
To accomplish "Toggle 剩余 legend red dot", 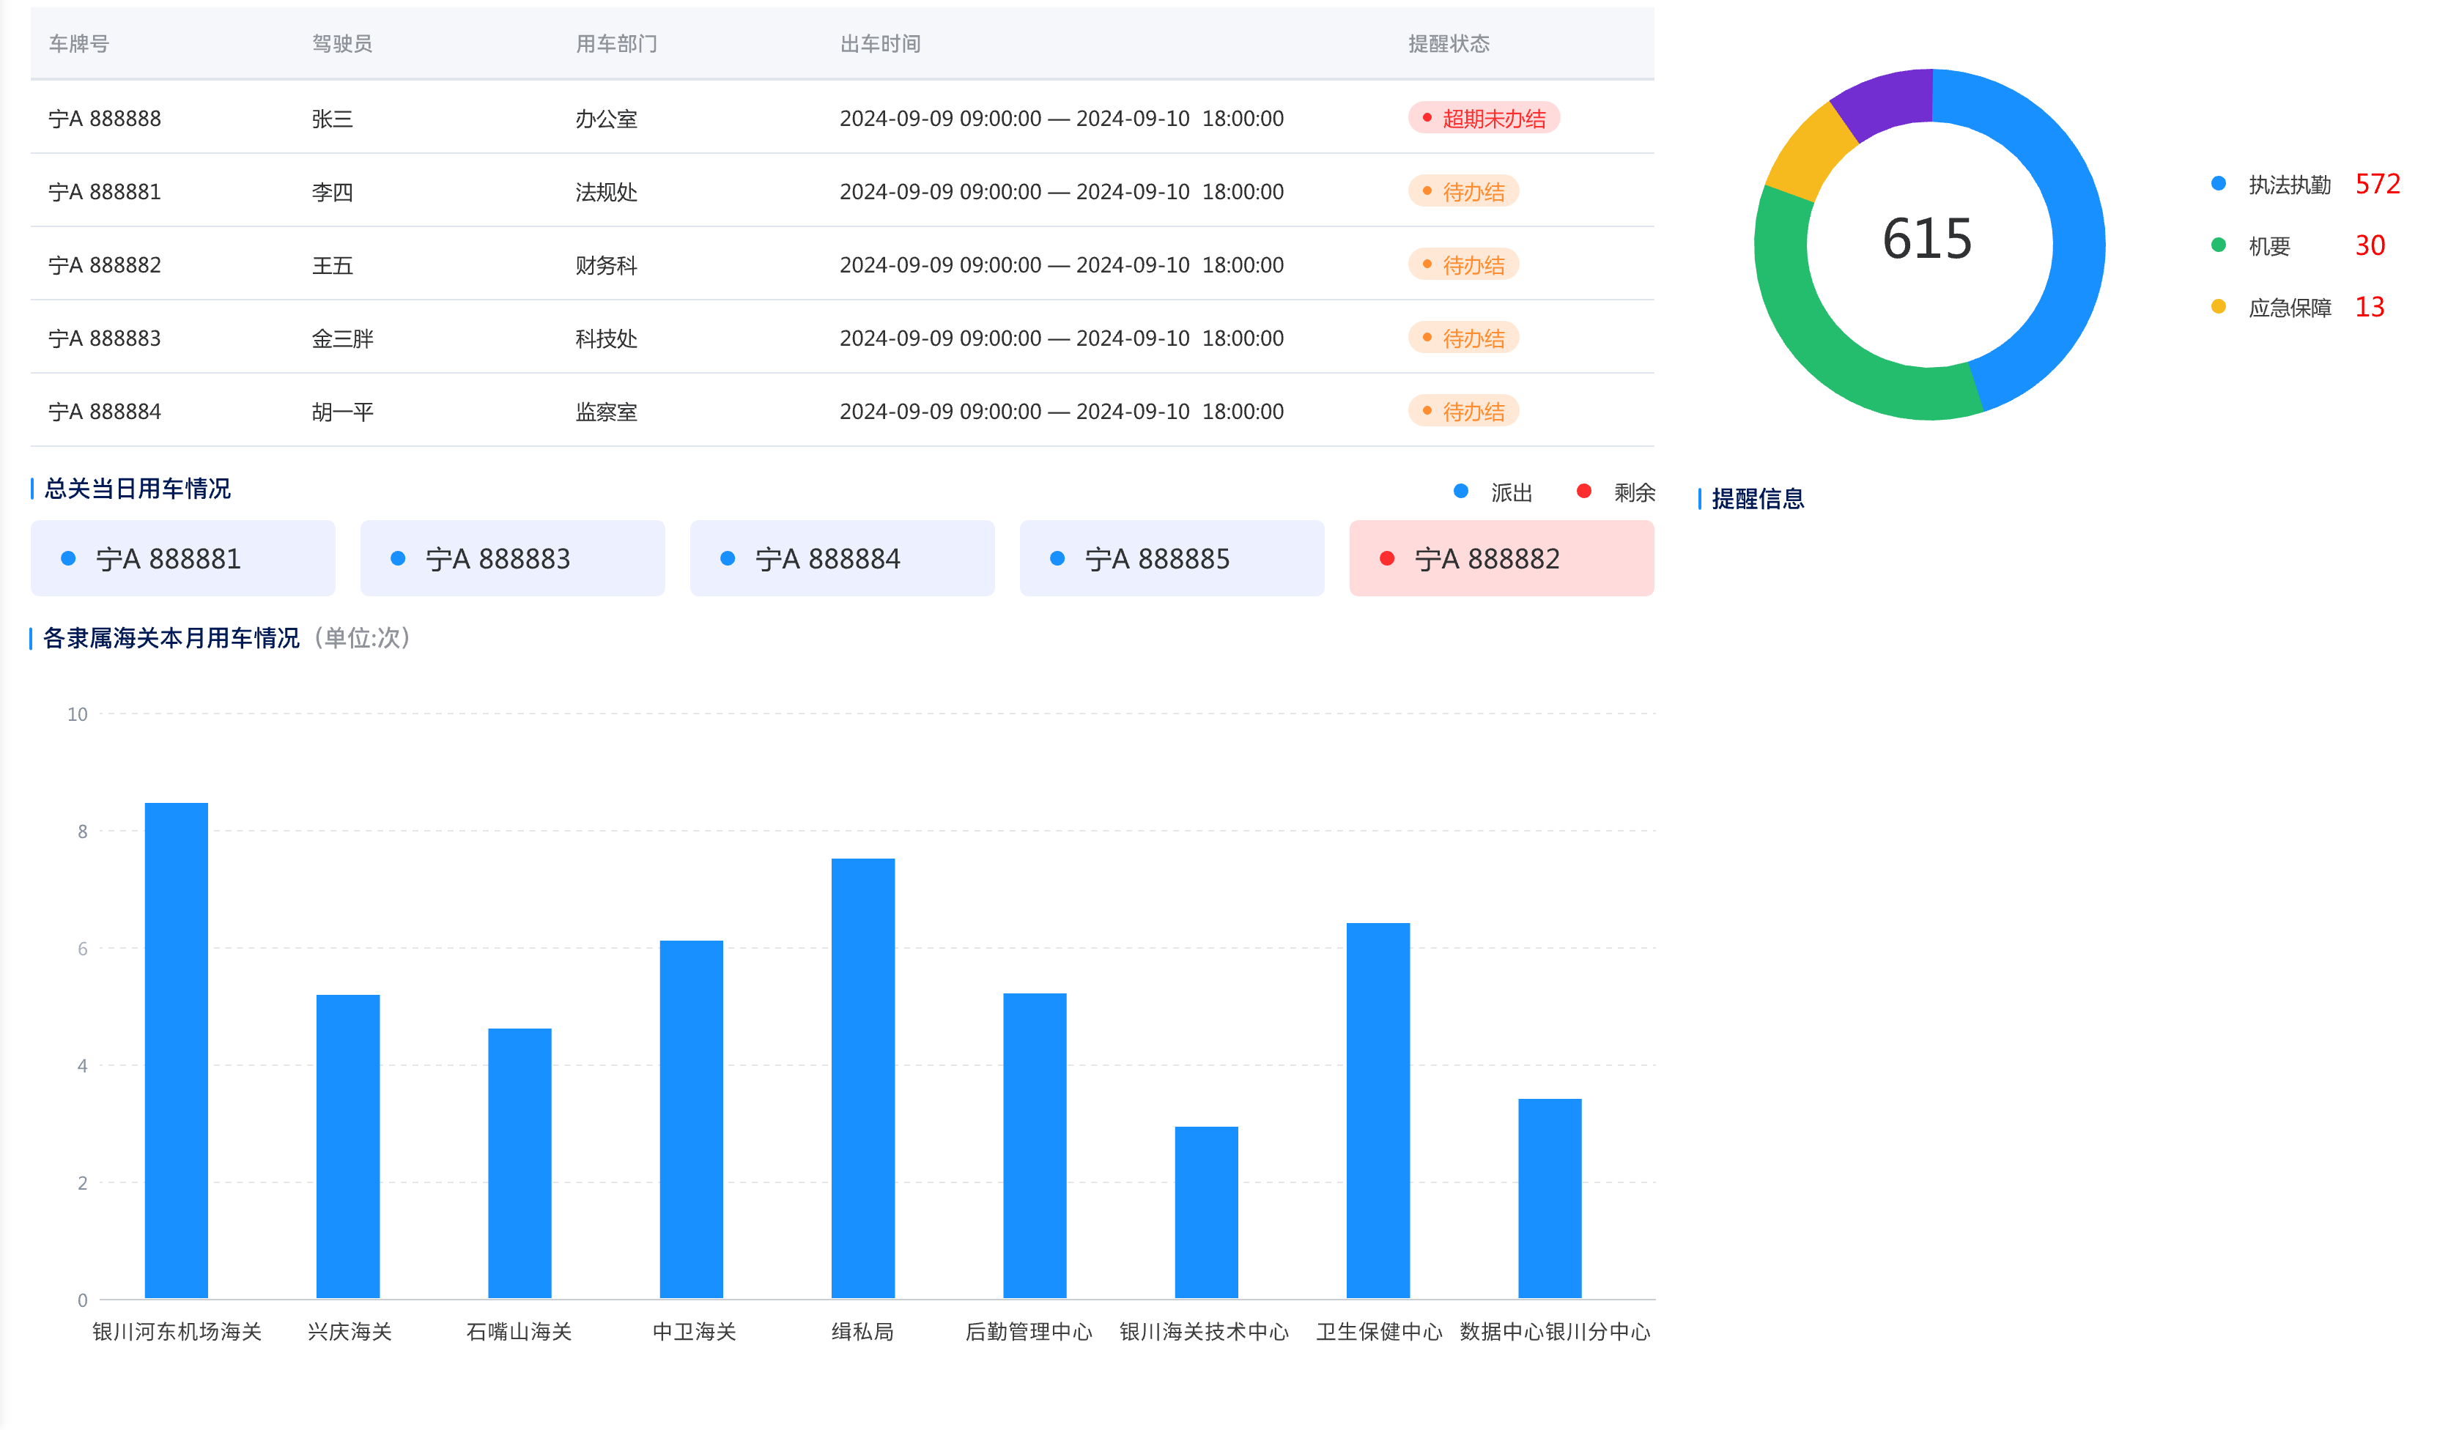I will 1583,492.
